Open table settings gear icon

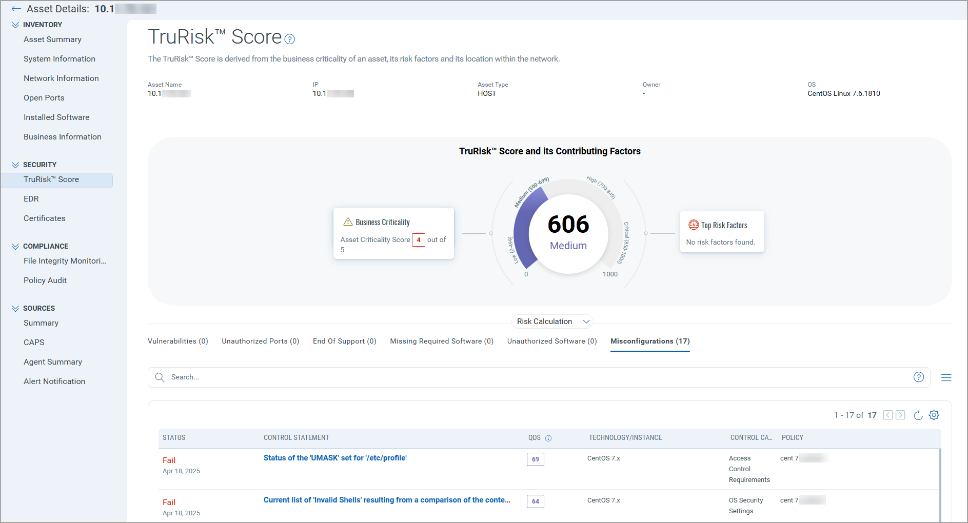[x=934, y=415]
